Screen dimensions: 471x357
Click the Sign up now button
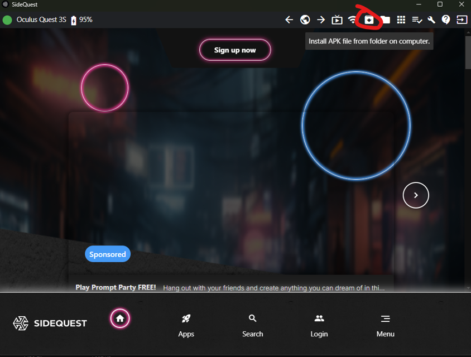click(x=235, y=50)
